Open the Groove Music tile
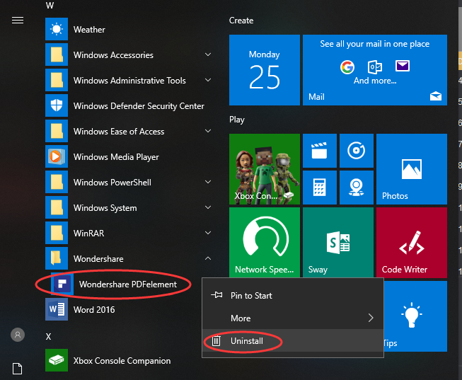 (357, 151)
